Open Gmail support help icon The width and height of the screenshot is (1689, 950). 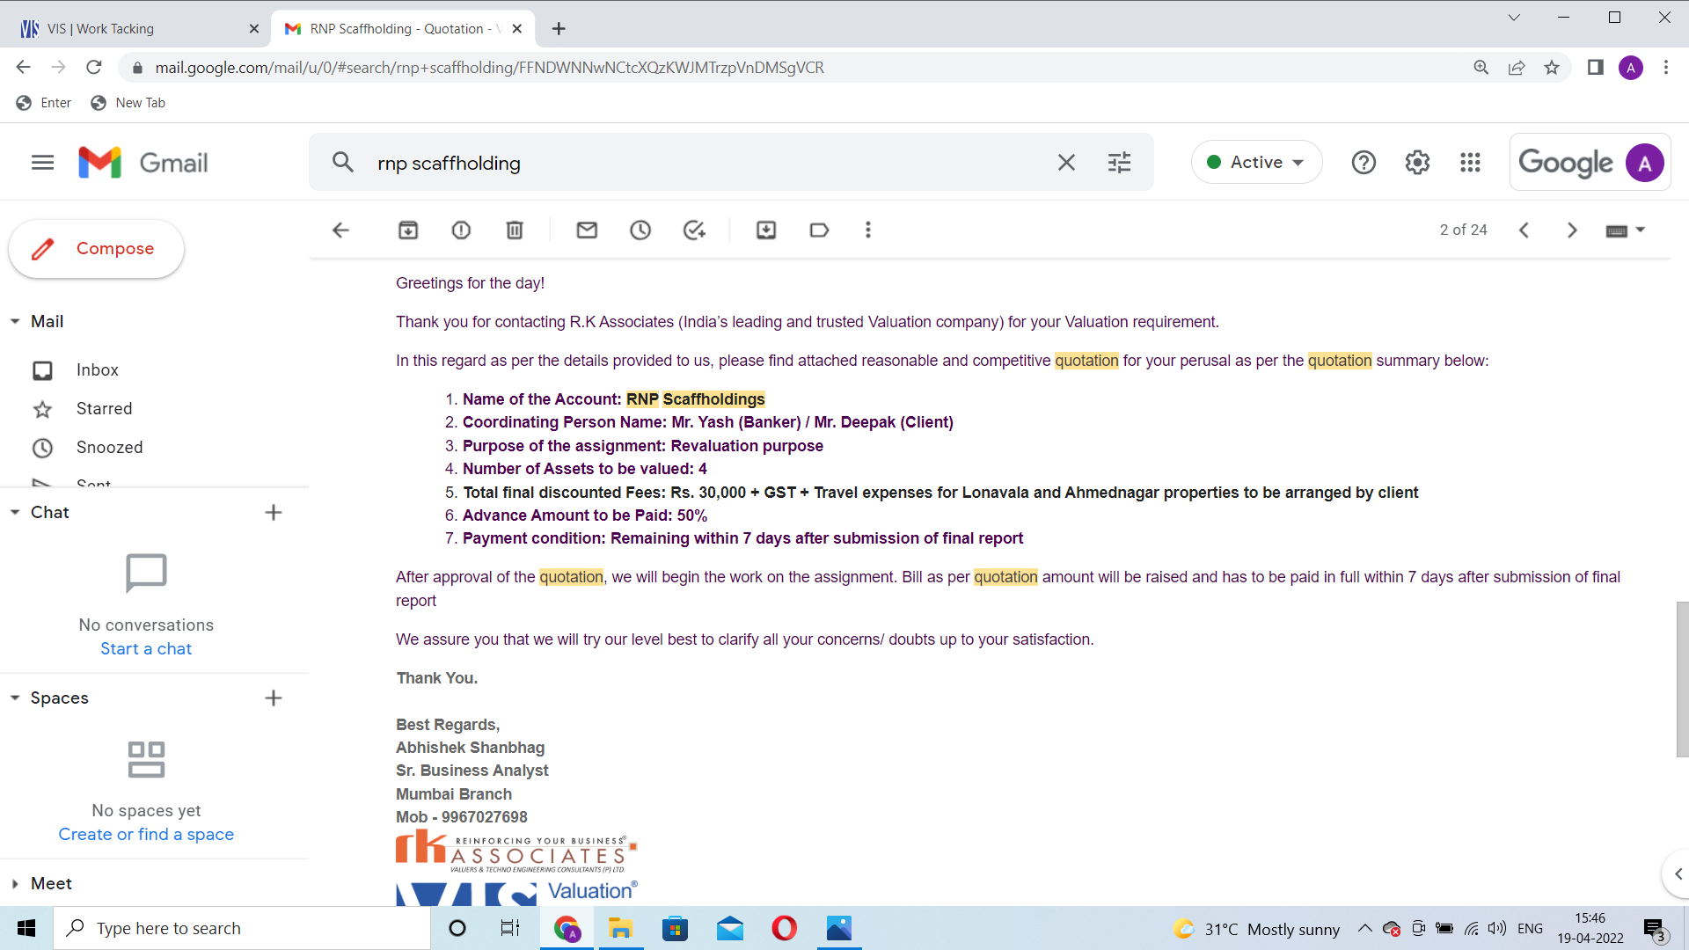click(x=1364, y=163)
